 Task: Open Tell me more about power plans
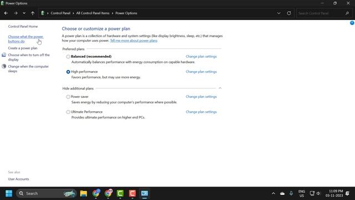134,41
